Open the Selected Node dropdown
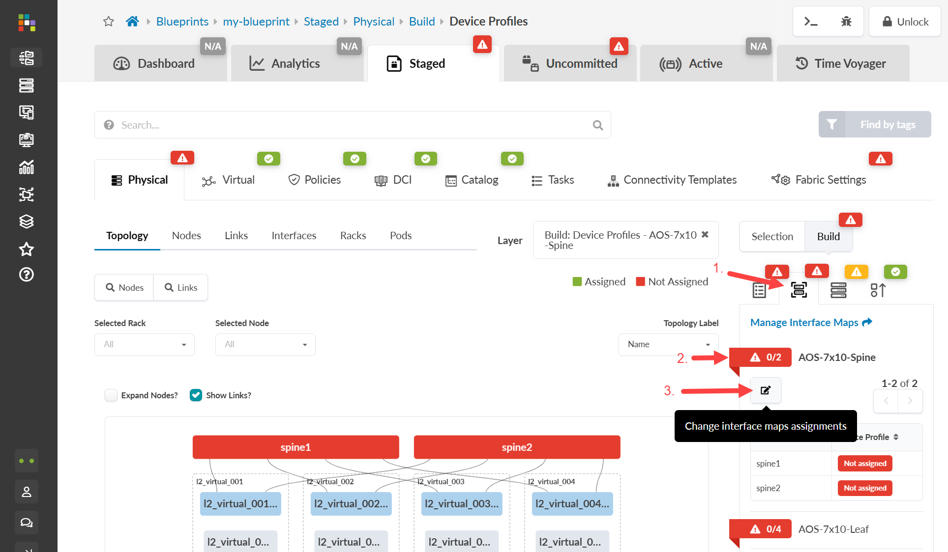This screenshot has height=552, width=948. [x=265, y=345]
